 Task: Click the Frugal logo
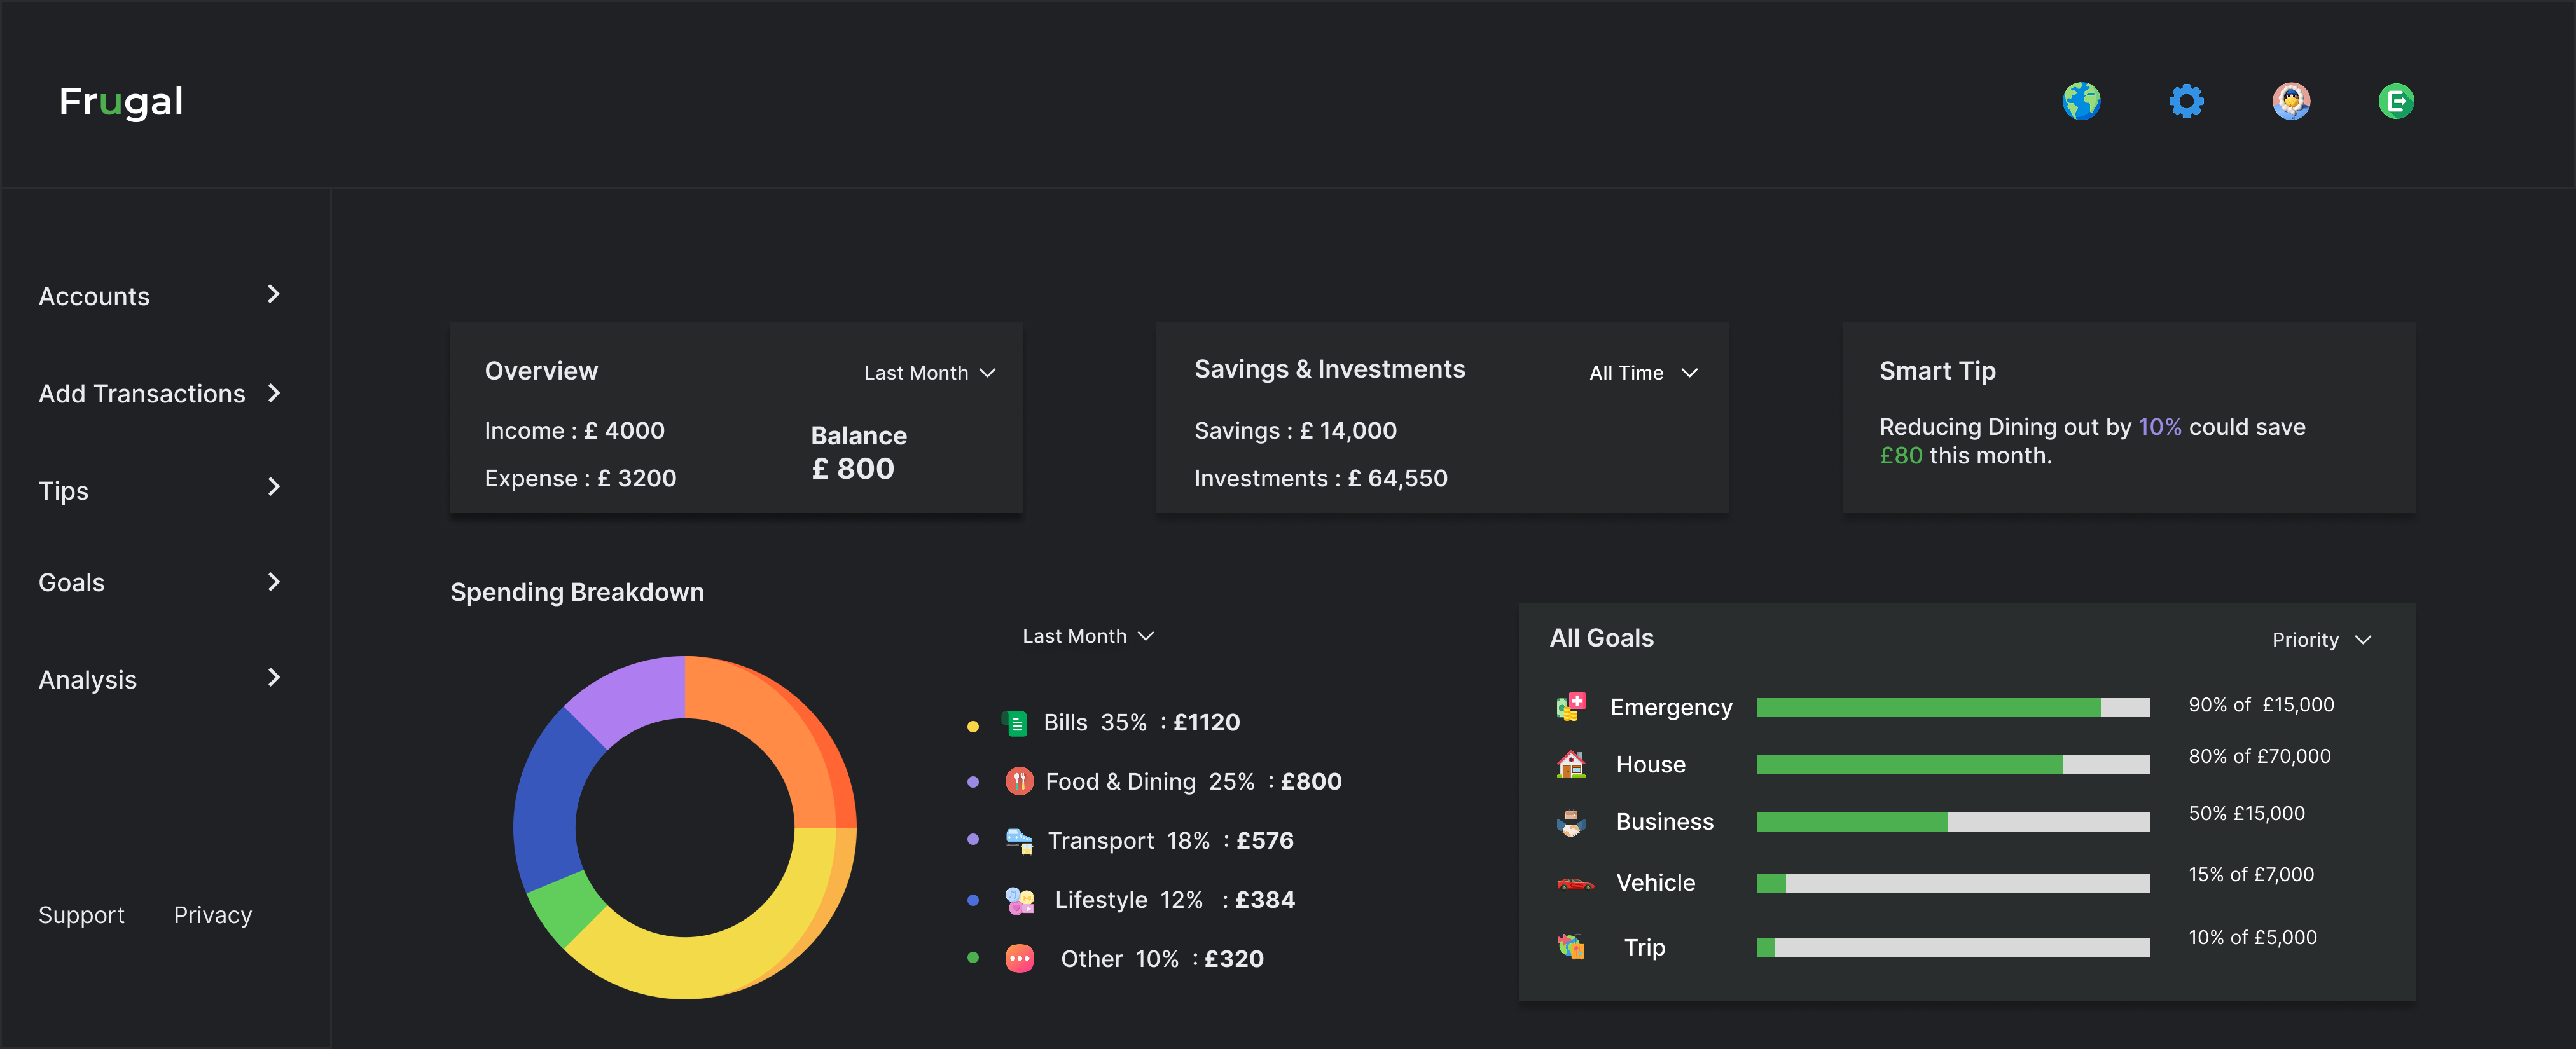121,102
